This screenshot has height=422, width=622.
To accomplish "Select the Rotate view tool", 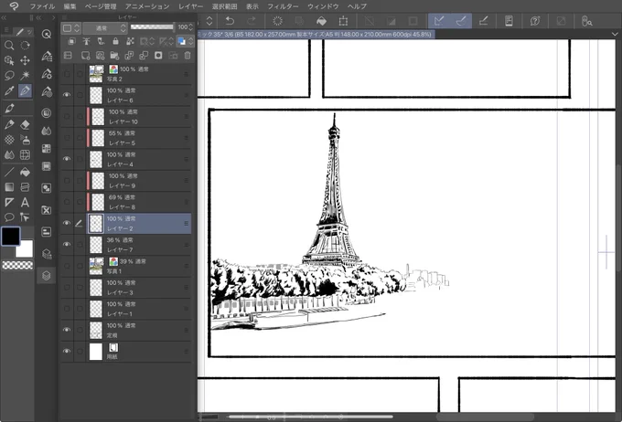I will pos(25,45).
